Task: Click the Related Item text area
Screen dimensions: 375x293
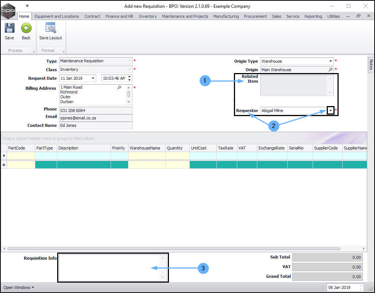Action: pos(297,85)
